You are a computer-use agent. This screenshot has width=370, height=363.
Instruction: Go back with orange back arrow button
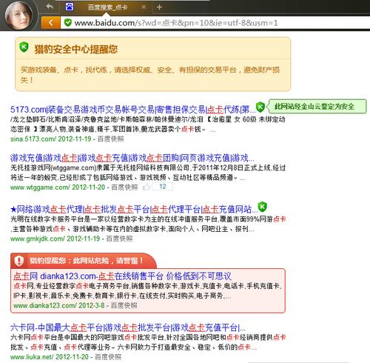pyautogui.click(x=51, y=23)
